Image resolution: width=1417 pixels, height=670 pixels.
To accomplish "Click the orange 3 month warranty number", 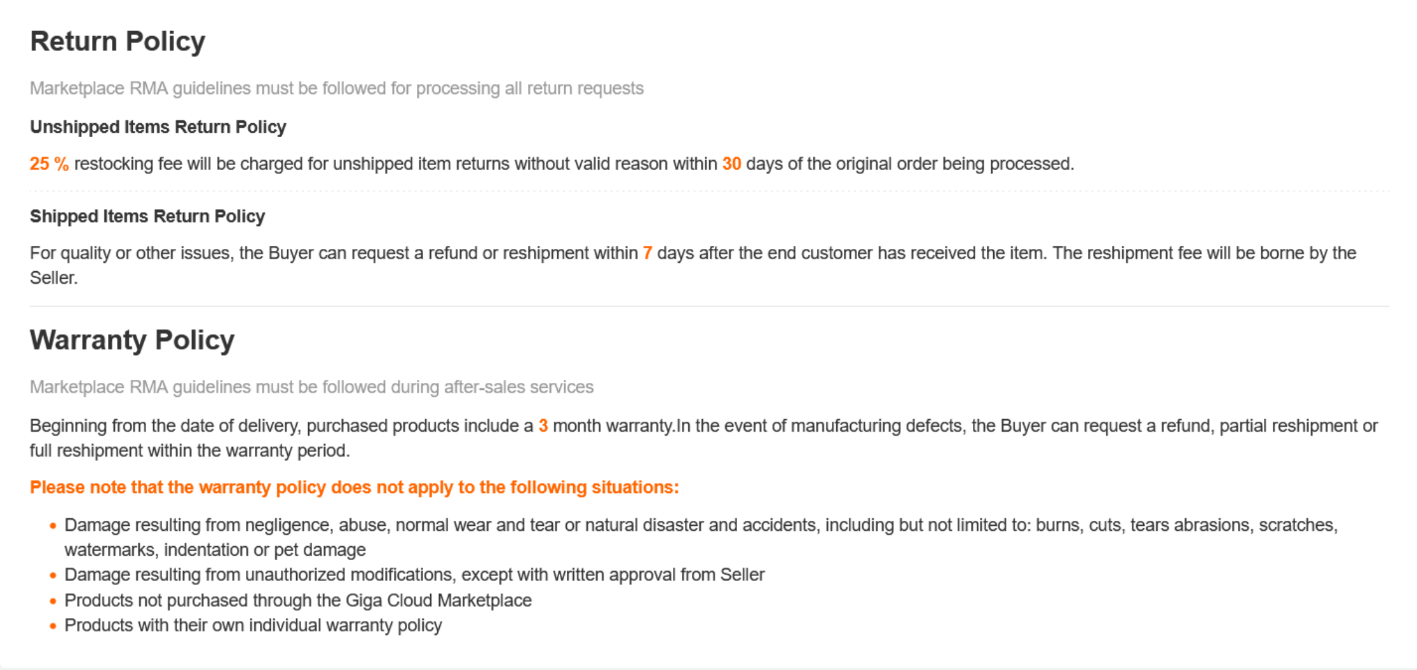I will pyautogui.click(x=543, y=426).
